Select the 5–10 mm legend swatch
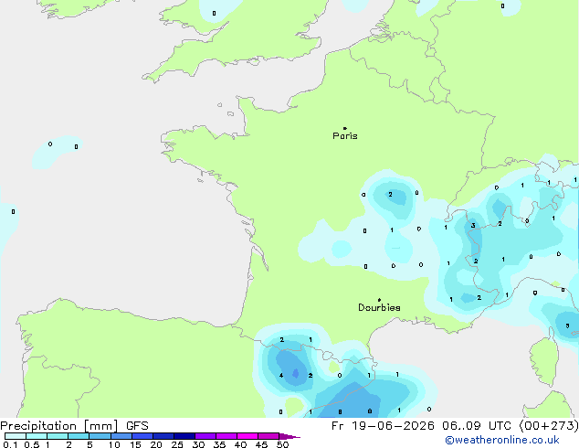This screenshot has width=579, height=448. 100,436
